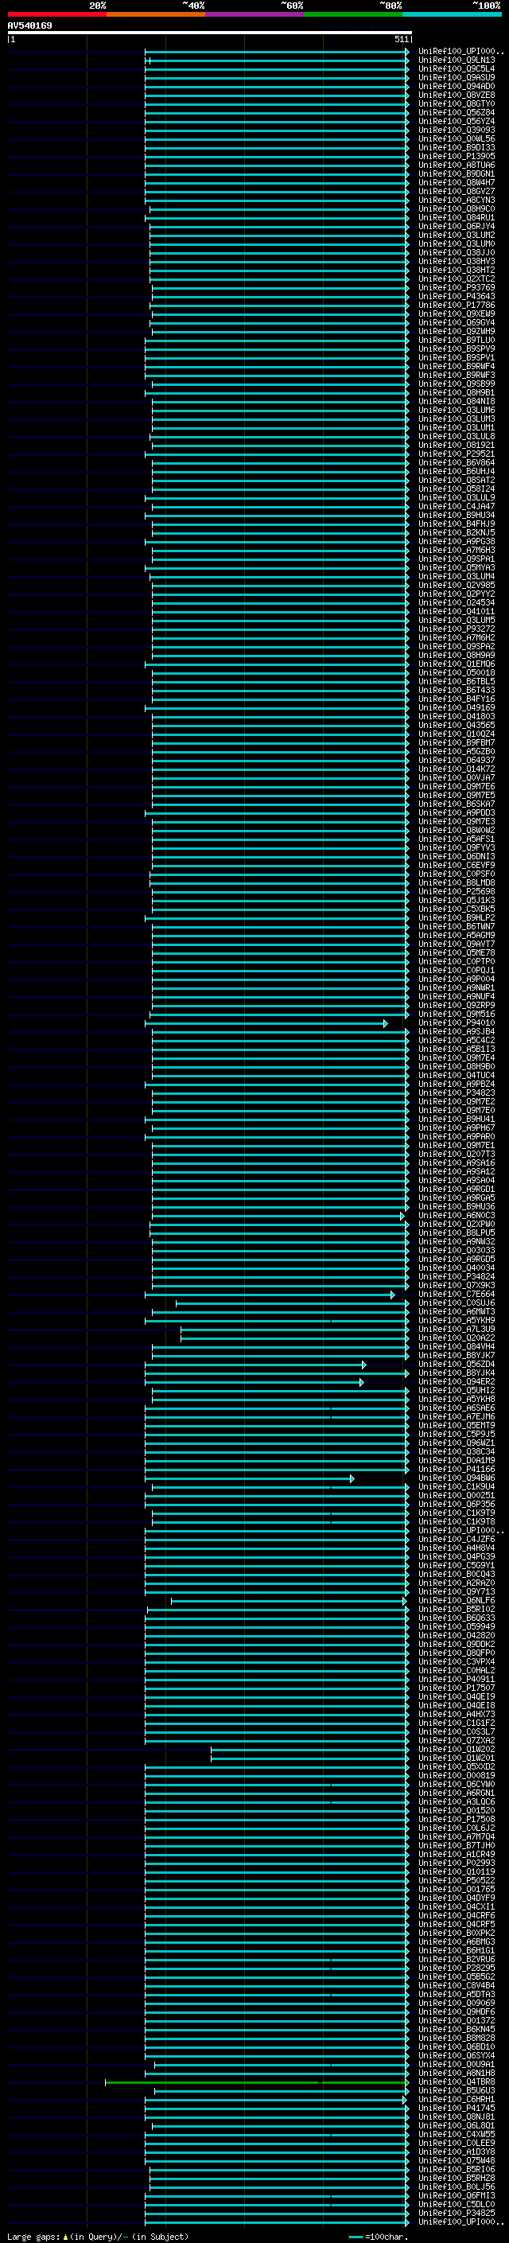Select hit UniRef100_Q9LN13
The height and width of the screenshot is (2243, 509).
(457, 60)
